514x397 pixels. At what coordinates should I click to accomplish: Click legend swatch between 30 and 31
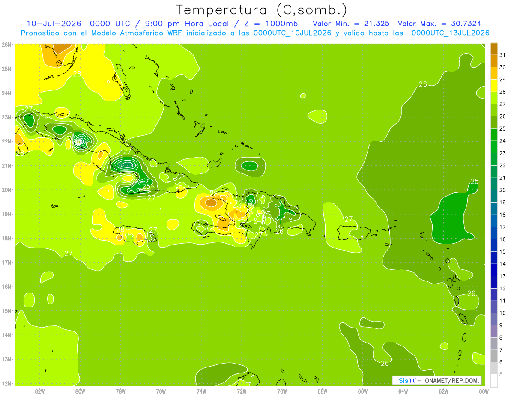(x=494, y=61)
